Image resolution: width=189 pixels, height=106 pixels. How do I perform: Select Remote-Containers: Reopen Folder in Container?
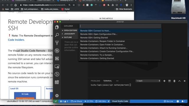pos(120,41)
